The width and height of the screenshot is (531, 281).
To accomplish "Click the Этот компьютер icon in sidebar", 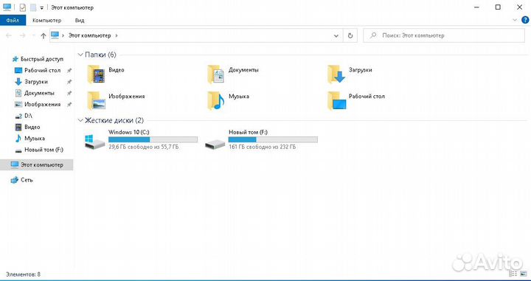I will [x=15, y=165].
